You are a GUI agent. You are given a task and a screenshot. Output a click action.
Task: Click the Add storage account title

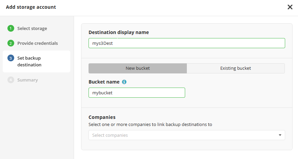click(31, 7)
